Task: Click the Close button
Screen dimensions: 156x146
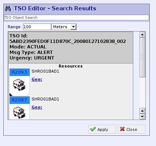Action: point(131,129)
